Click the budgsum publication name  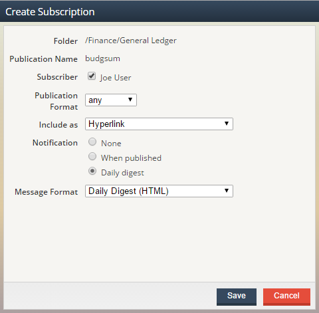click(102, 59)
